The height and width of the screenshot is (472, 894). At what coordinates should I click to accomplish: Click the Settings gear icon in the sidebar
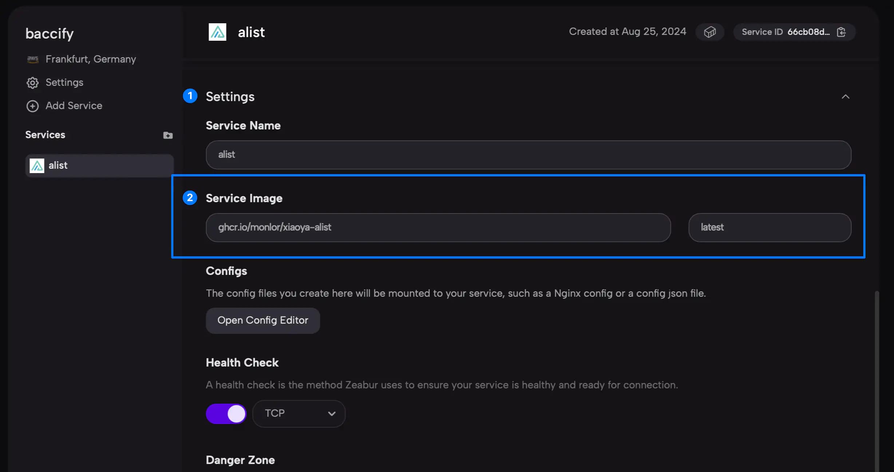click(32, 83)
